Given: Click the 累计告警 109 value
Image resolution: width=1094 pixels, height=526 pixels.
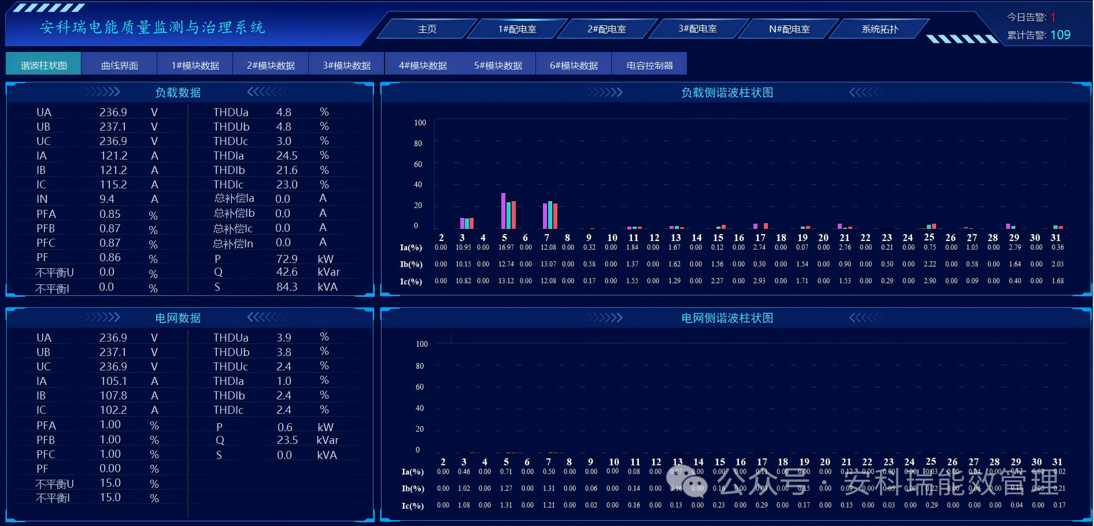Looking at the screenshot, I should (x=1060, y=35).
